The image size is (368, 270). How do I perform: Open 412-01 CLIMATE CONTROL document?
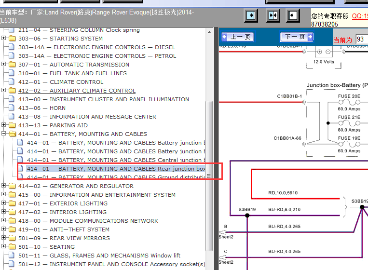click(x=61, y=82)
